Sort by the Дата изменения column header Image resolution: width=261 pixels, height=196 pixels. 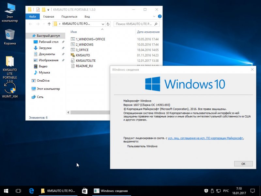point(148,32)
